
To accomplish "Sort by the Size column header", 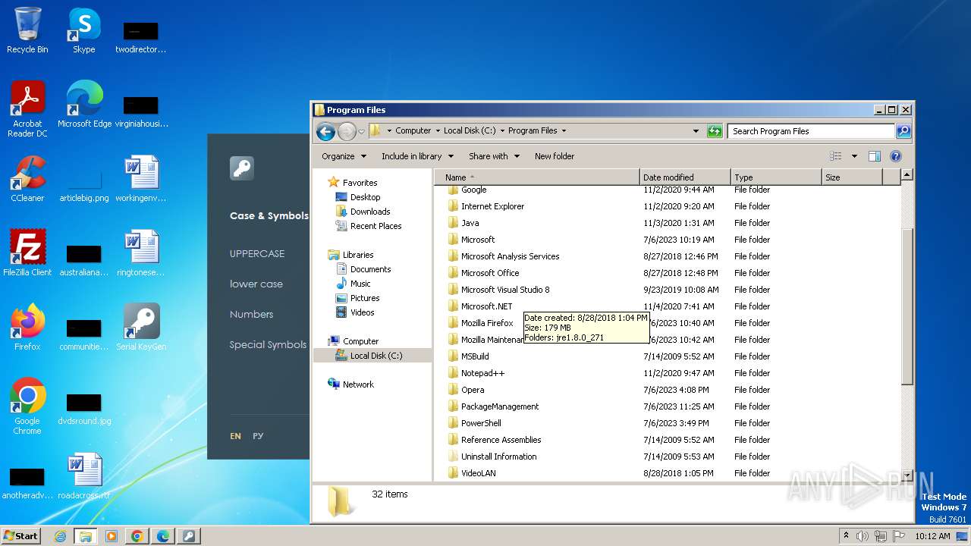I will 852,177.
